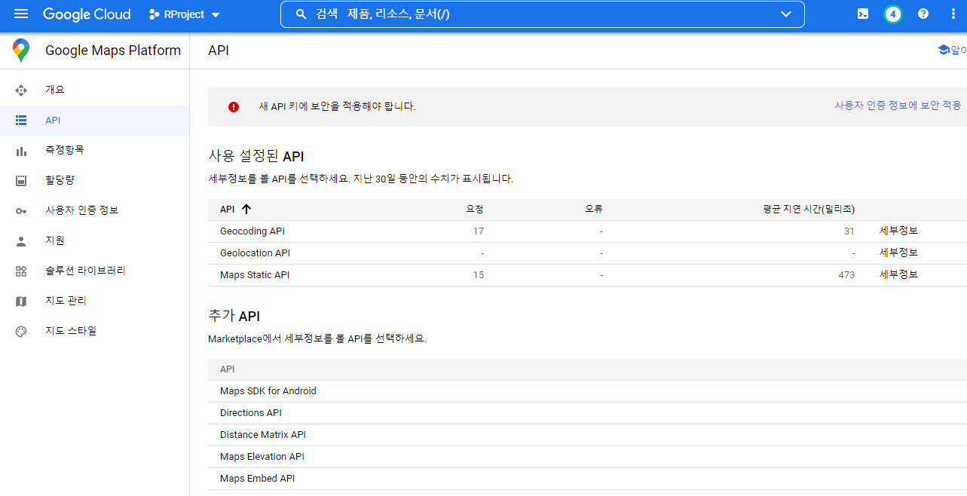
Task: Click the 지원 person icon
Action: (x=21, y=241)
